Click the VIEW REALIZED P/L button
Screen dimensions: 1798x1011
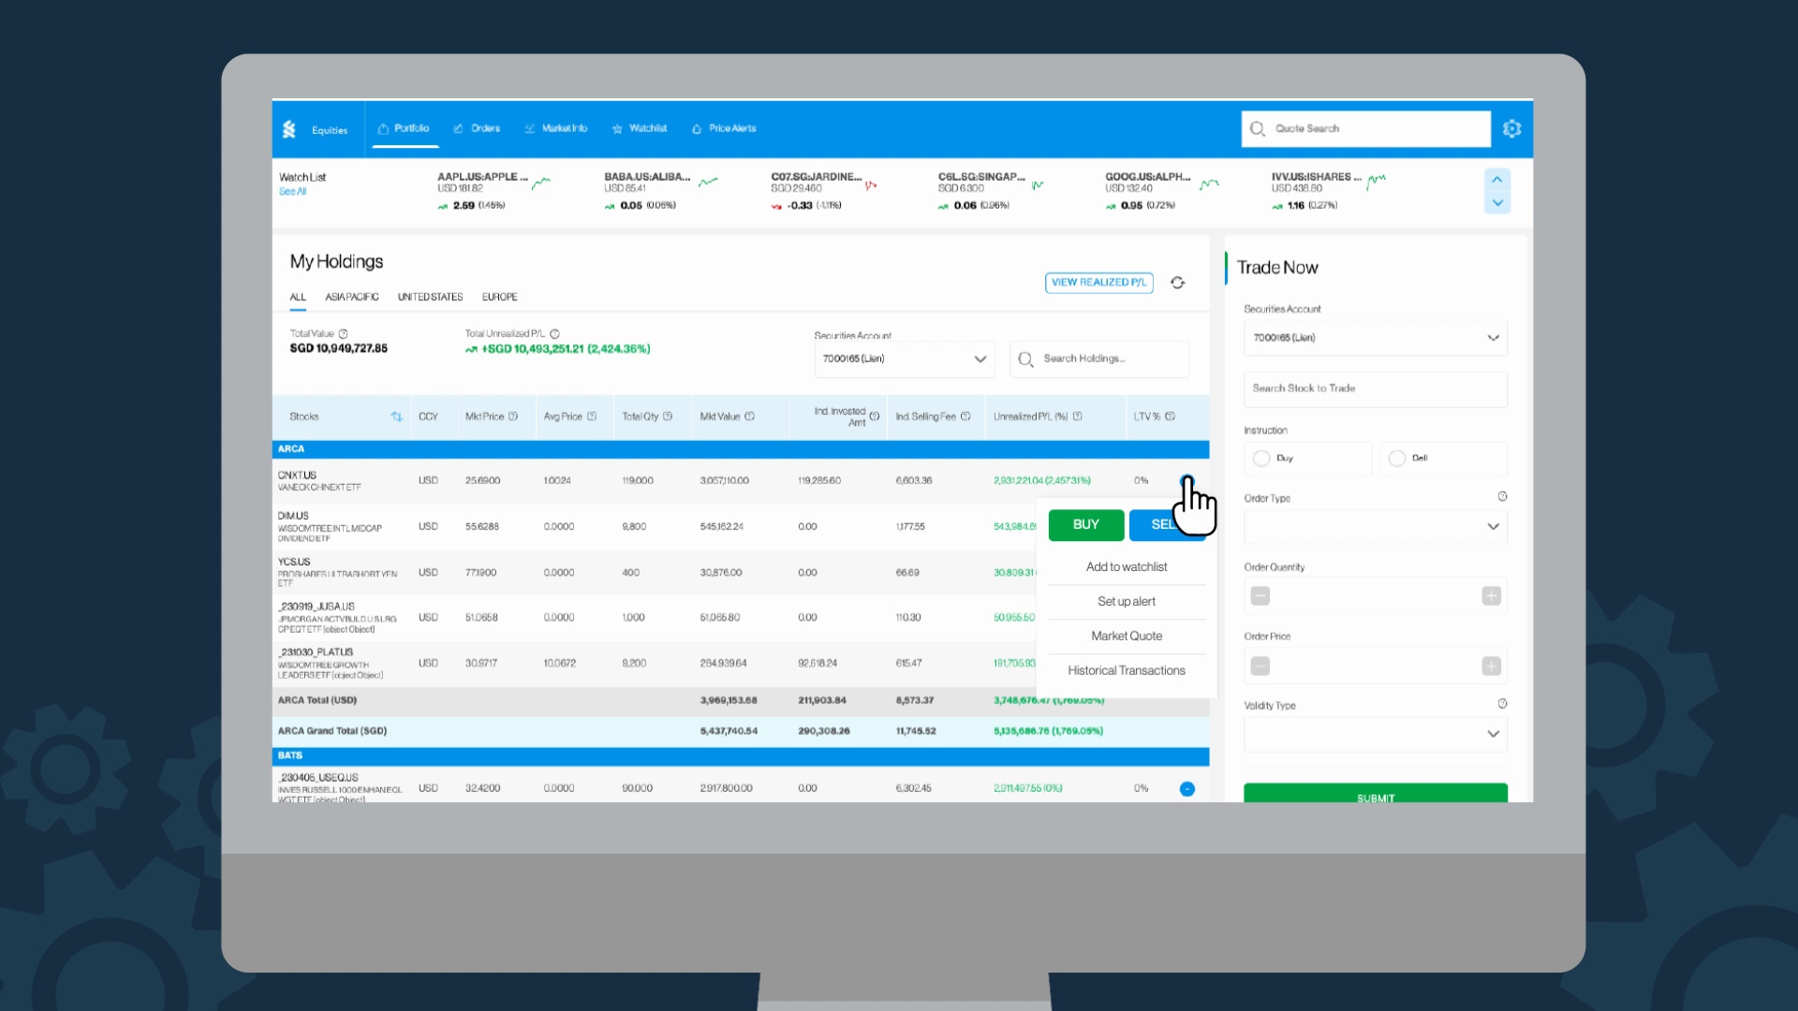1098,283
